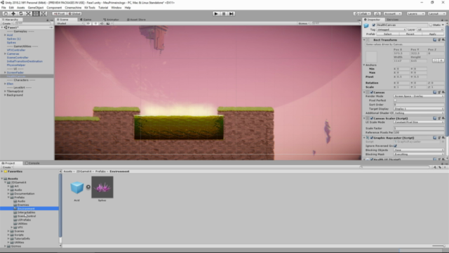449x253 pixels.
Task: Open the scene effects image icon
Action: 108,23
